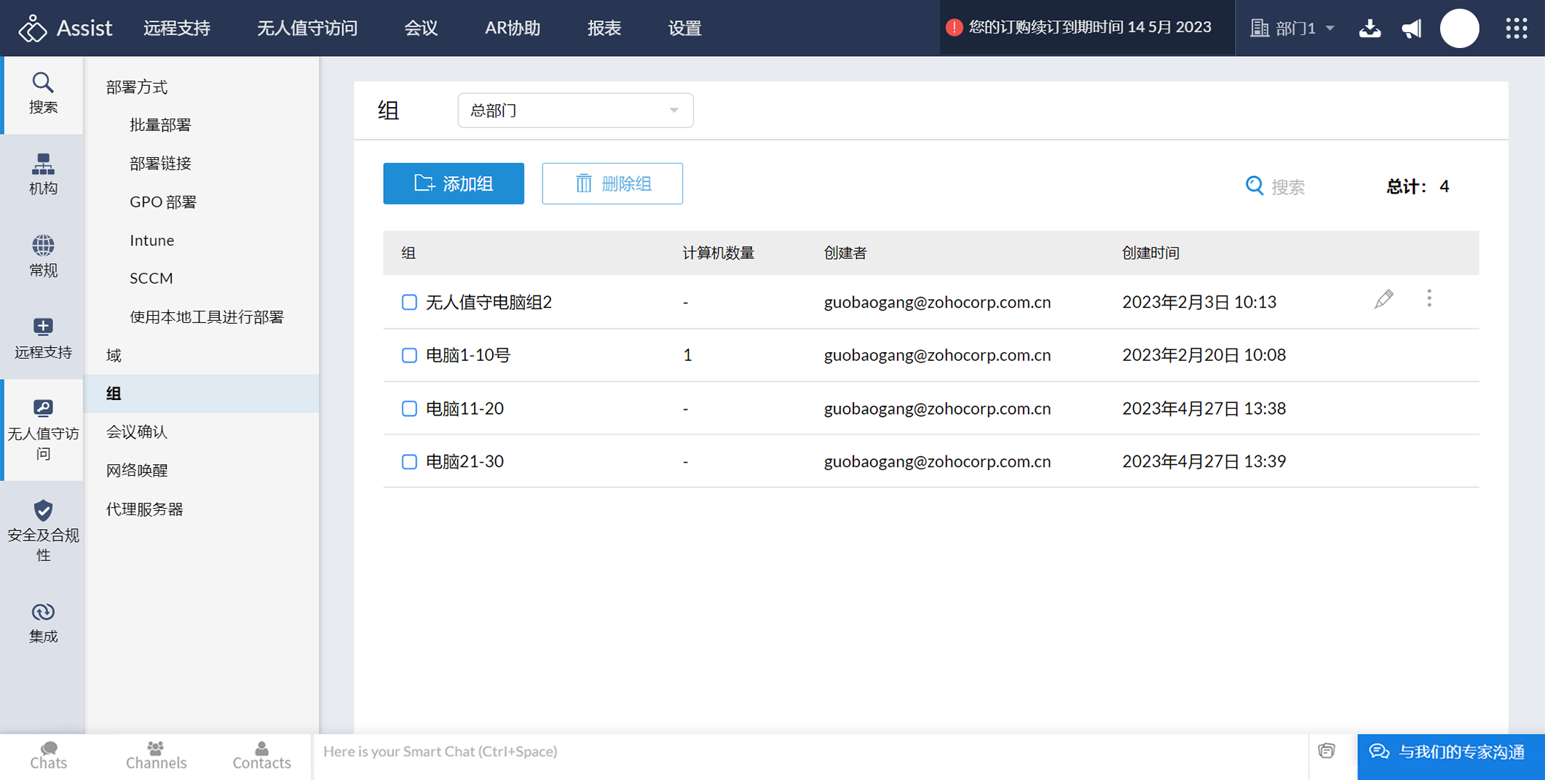Viewport: 1545px width, 780px height.
Task: Open the apps grid launcher
Action: point(1517,28)
